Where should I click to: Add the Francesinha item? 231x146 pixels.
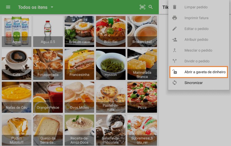(79, 65)
